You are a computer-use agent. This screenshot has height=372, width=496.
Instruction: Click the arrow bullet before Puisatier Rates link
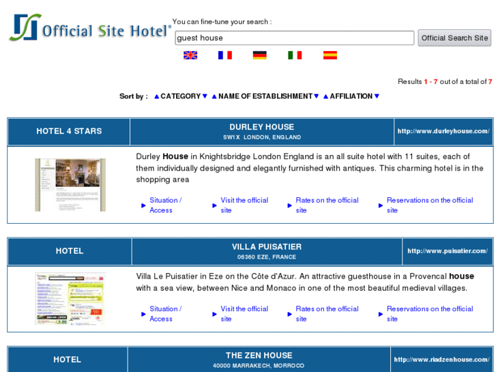(289, 314)
